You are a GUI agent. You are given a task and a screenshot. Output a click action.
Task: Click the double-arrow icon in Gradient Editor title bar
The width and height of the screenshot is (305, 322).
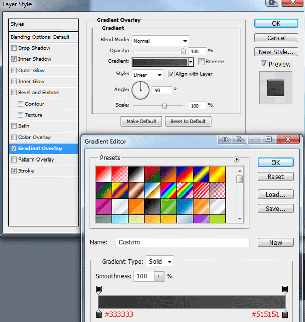pyautogui.click(x=225, y=140)
